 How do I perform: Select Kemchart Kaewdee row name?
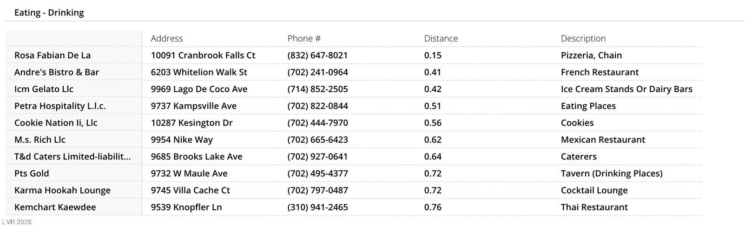coord(55,208)
